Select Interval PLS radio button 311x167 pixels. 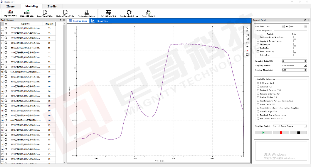(x=258, y=87)
